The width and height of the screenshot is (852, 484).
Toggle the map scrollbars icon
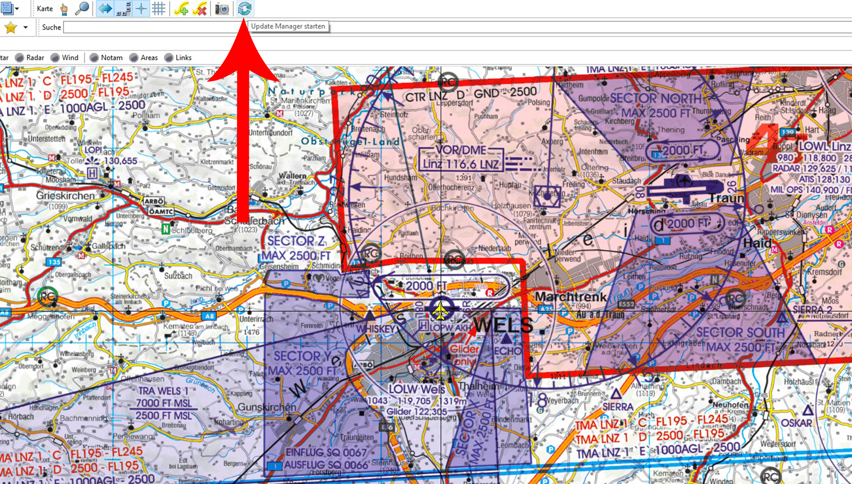point(123,9)
